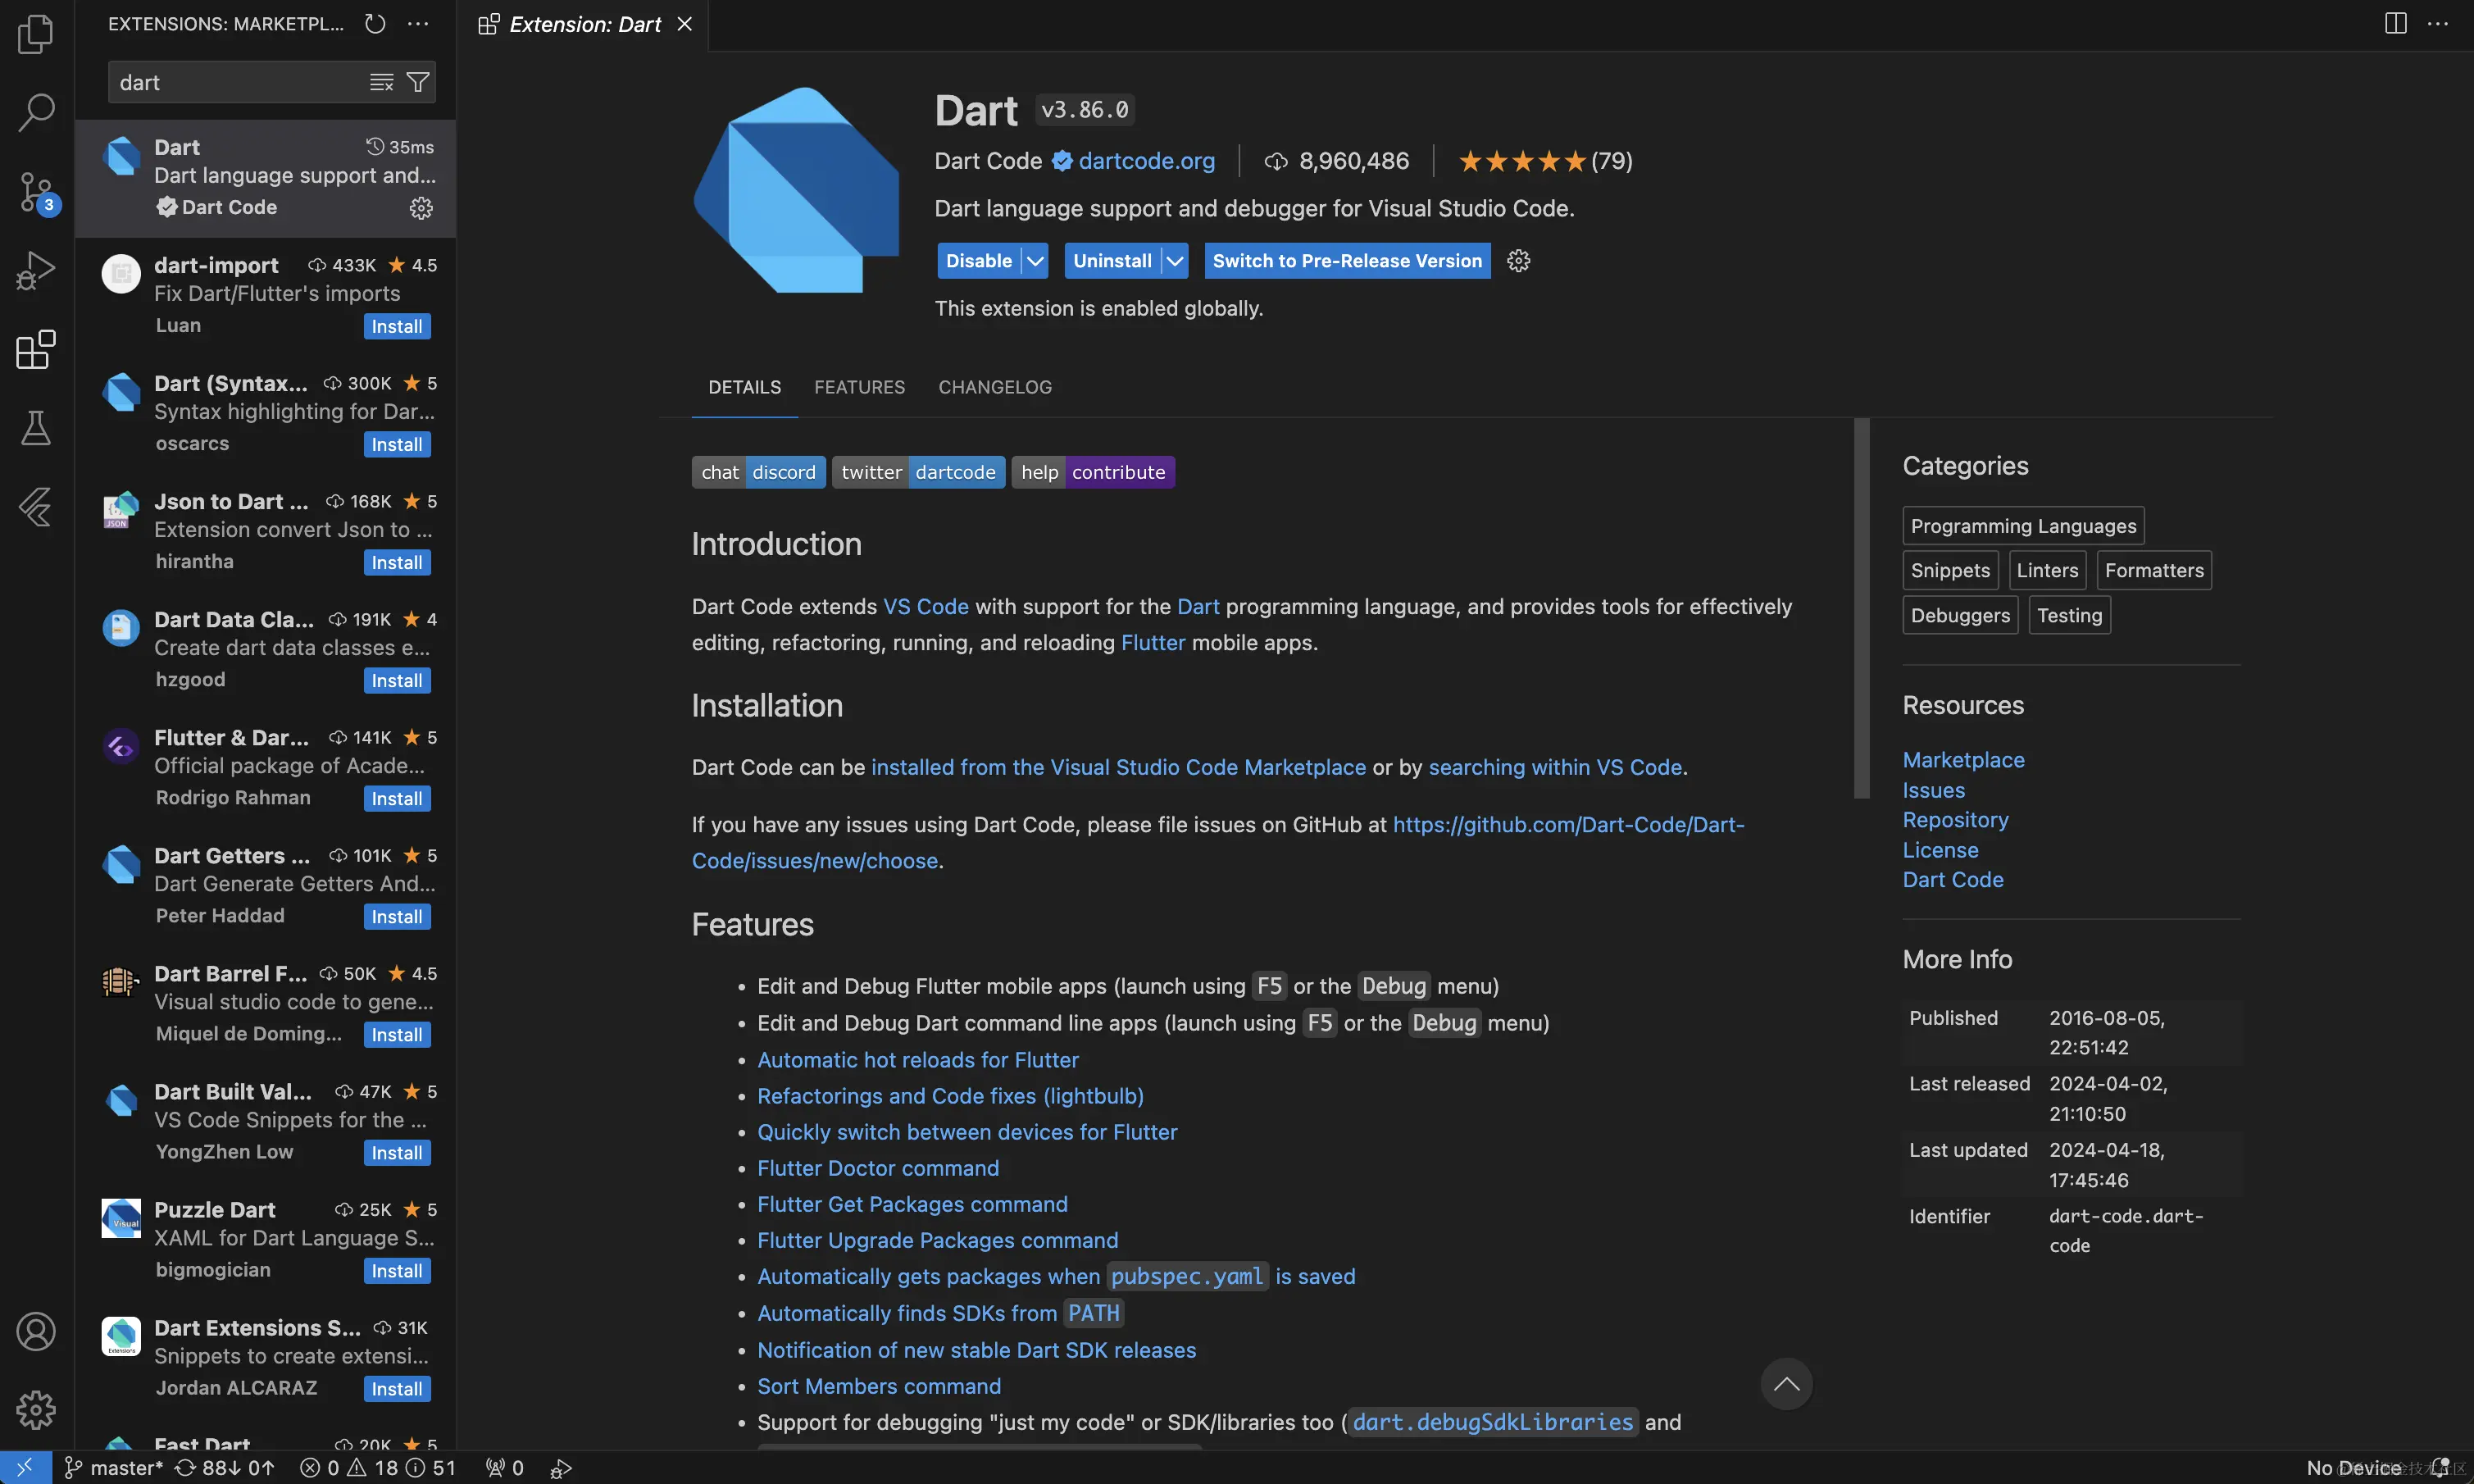Open the Repository resource link
This screenshot has width=2474, height=1484.
pyautogui.click(x=1954, y=820)
